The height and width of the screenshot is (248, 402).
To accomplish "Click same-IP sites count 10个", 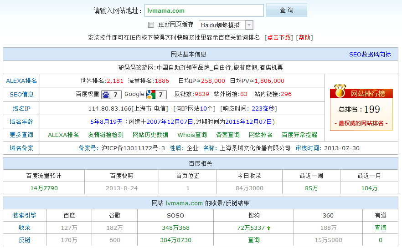I will (206, 108).
